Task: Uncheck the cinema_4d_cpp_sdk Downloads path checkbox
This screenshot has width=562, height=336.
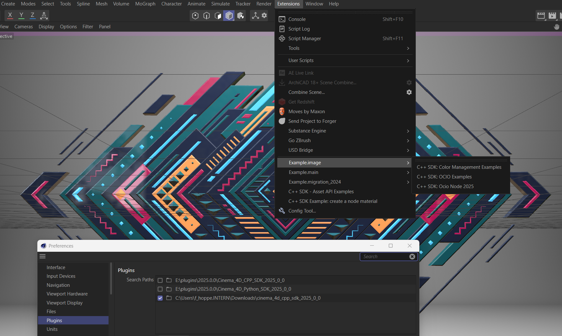Action: (160, 298)
